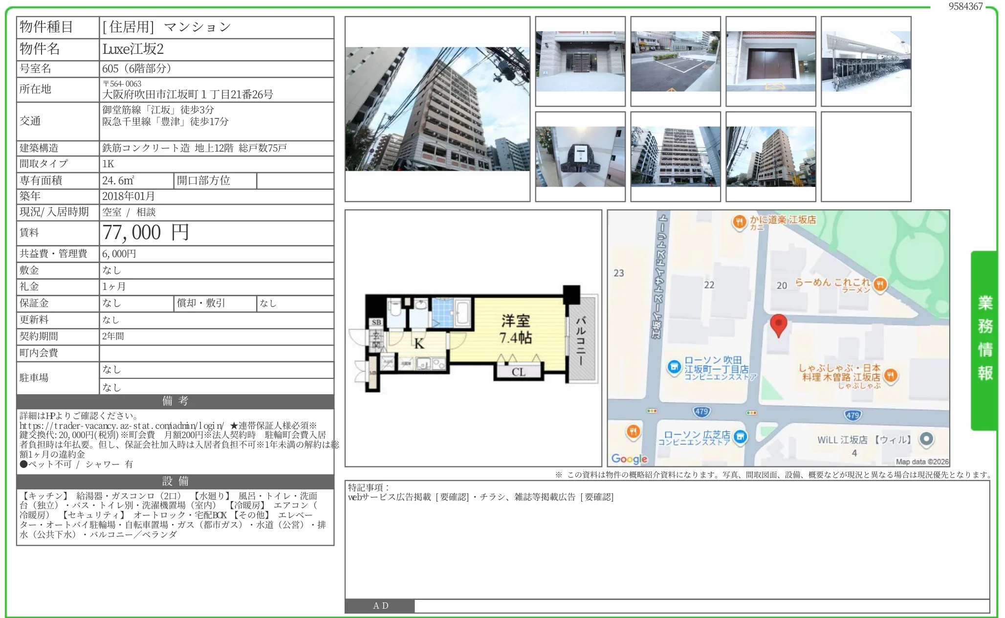Click the Map data ©2026 attribution
The height and width of the screenshot is (618, 1005).
click(922, 462)
